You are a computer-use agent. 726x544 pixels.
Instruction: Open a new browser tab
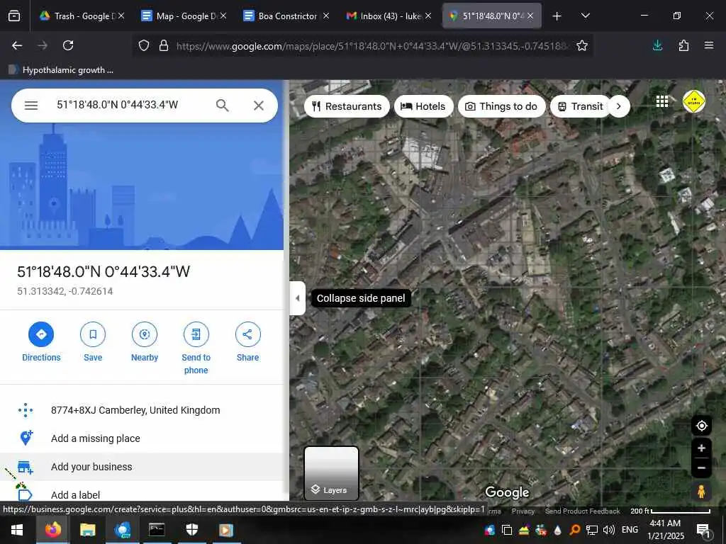557,16
